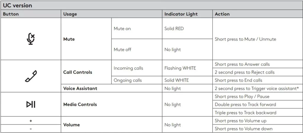Click the phone handset call icon

click(x=31, y=76)
